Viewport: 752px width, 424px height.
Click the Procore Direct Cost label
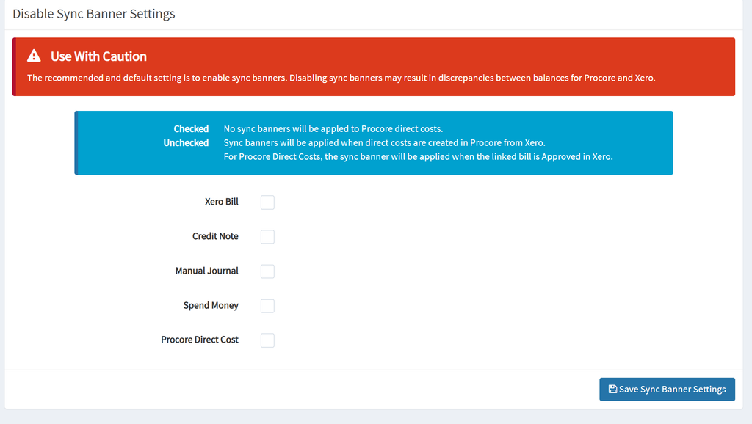pos(200,340)
